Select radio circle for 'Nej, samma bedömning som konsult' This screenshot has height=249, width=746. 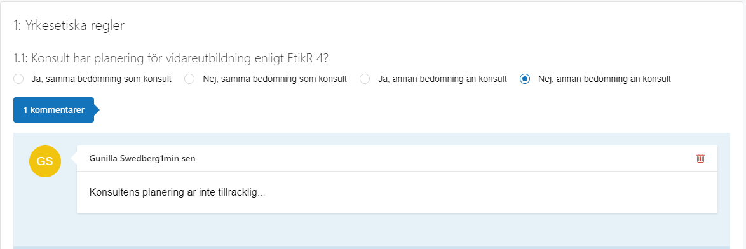coord(189,79)
